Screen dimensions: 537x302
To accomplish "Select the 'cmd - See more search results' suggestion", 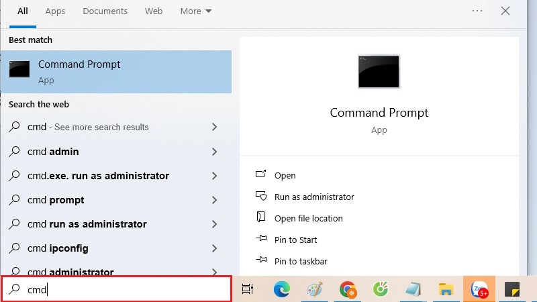I will (116, 127).
